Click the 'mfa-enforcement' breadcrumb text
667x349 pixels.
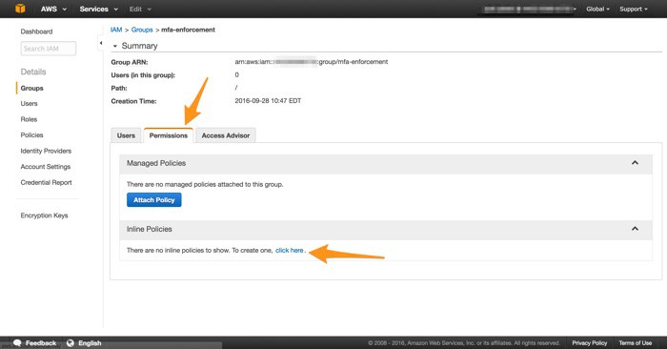click(x=188, y=30)
